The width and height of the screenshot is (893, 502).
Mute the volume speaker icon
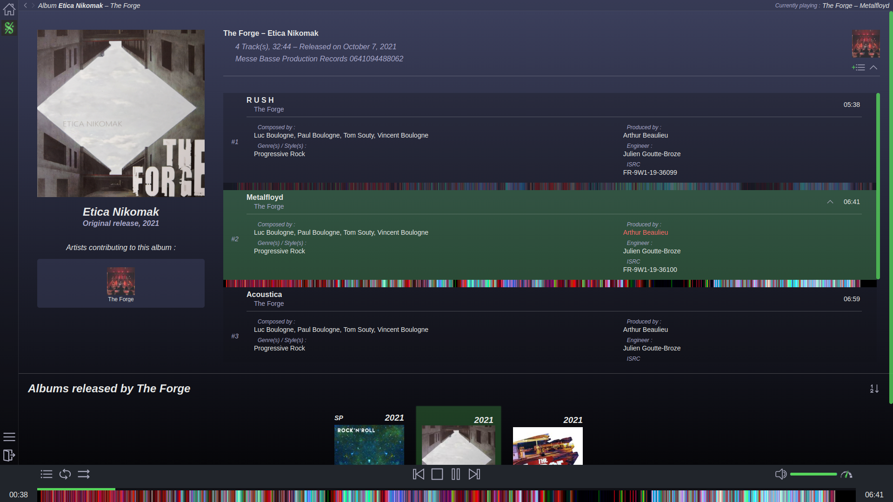point(781,474)
